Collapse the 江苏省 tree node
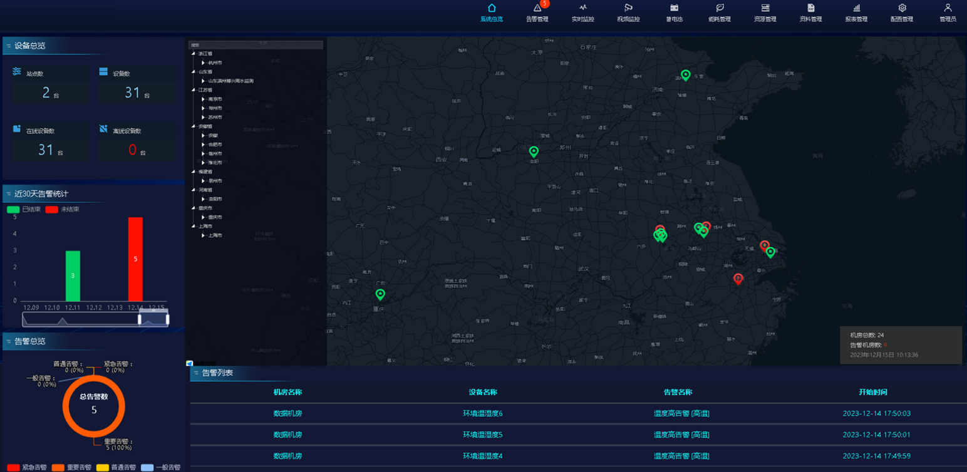Viewport: 967px width, 472px height. 194,90
